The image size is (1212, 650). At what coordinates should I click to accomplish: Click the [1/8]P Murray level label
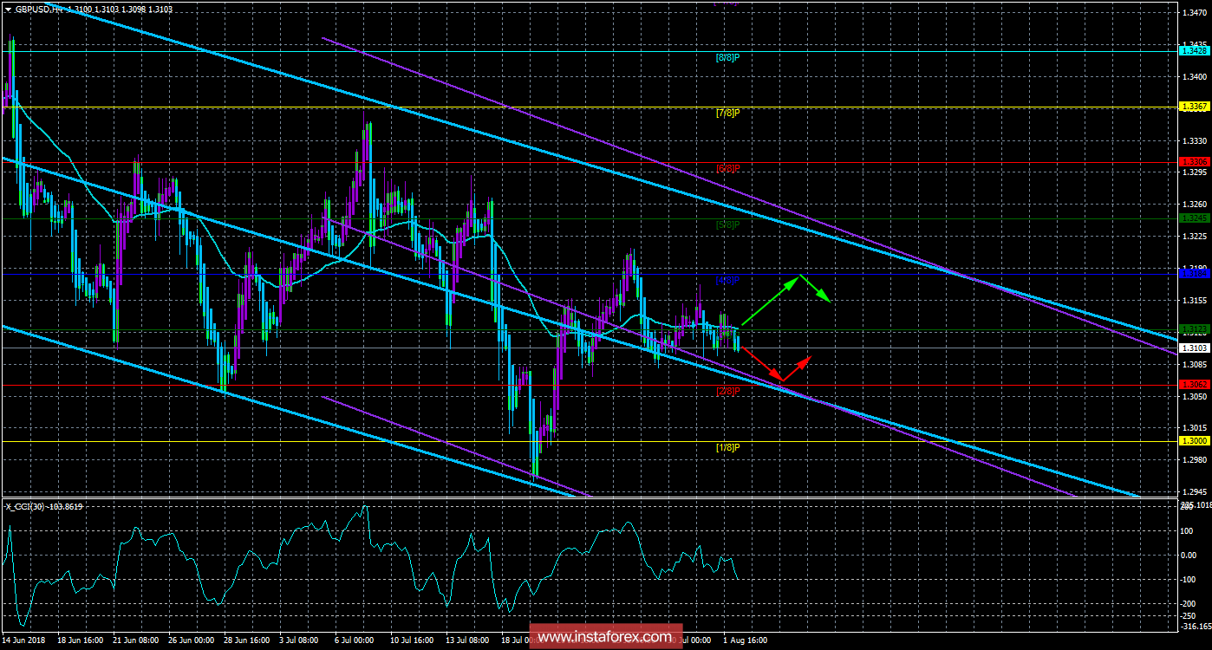pyautogui.click(x=727, y=447)
